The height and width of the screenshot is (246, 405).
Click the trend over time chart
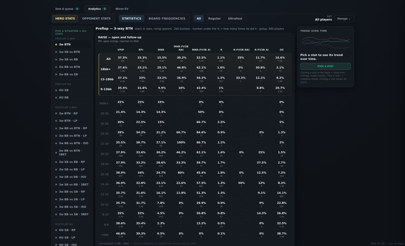pos(326,42)
